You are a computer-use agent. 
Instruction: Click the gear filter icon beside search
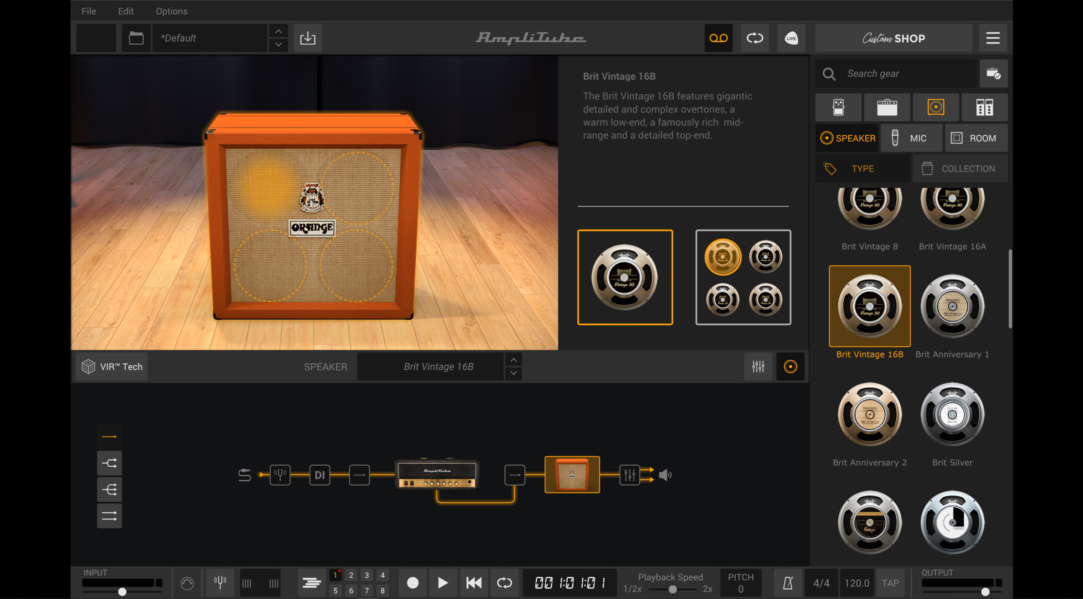(993, 74)
